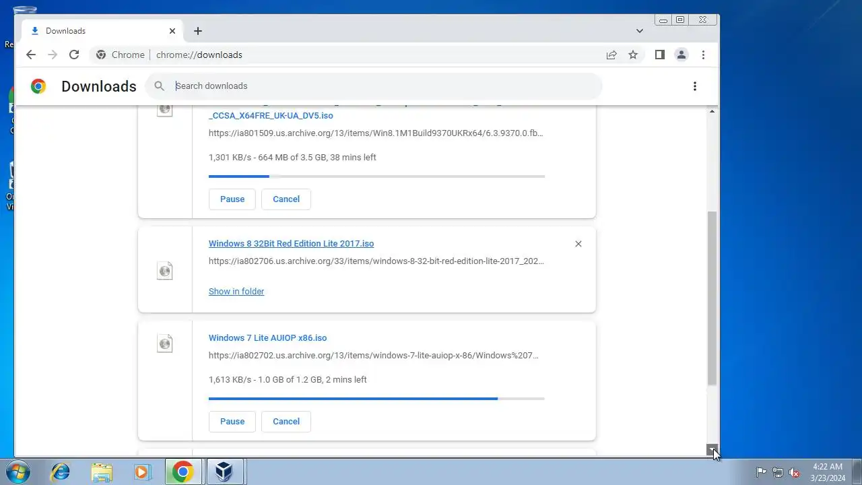
Task: Open a new tab with plus button
Action: (x=198, y=31)
